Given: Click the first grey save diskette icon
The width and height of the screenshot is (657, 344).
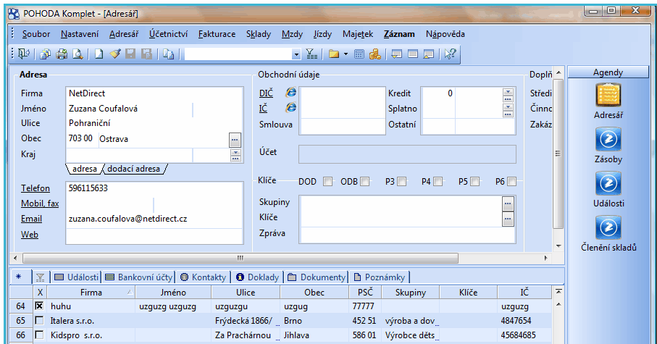Looking at the screenshot, I should [x=130, y=54].
